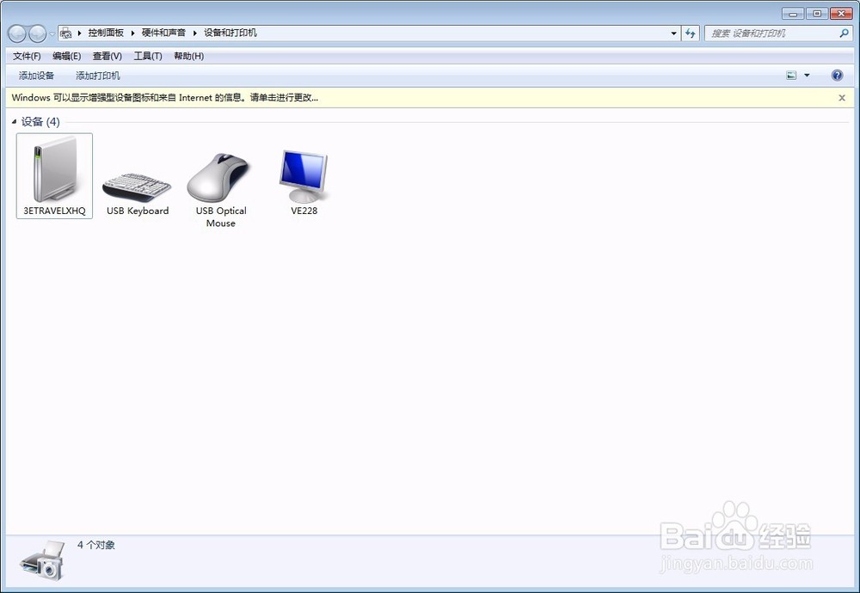This screenshot has height=593, width=860.
Task: Dismiss the yellow Windows information bar
Action: pos(842,98)
